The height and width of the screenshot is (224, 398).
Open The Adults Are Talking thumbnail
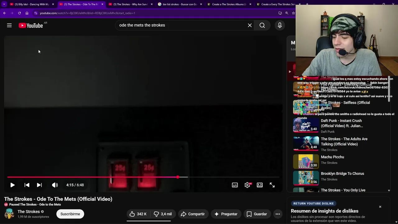[x=306, y=143]
